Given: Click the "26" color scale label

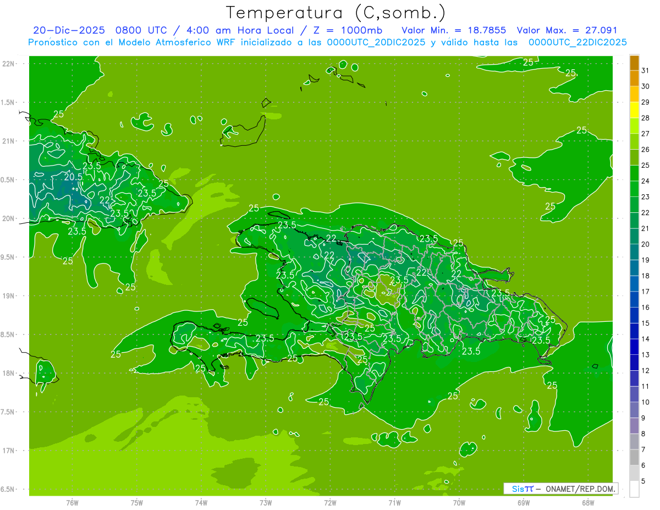Looking at the screenshot, I should 646,150.
